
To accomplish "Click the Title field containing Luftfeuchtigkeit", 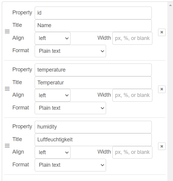I will click(93, 140).
